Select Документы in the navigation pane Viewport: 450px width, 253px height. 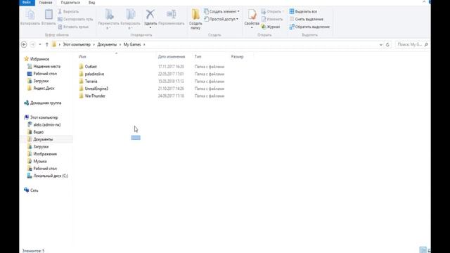pyautogui.click(x=43, y=139)
